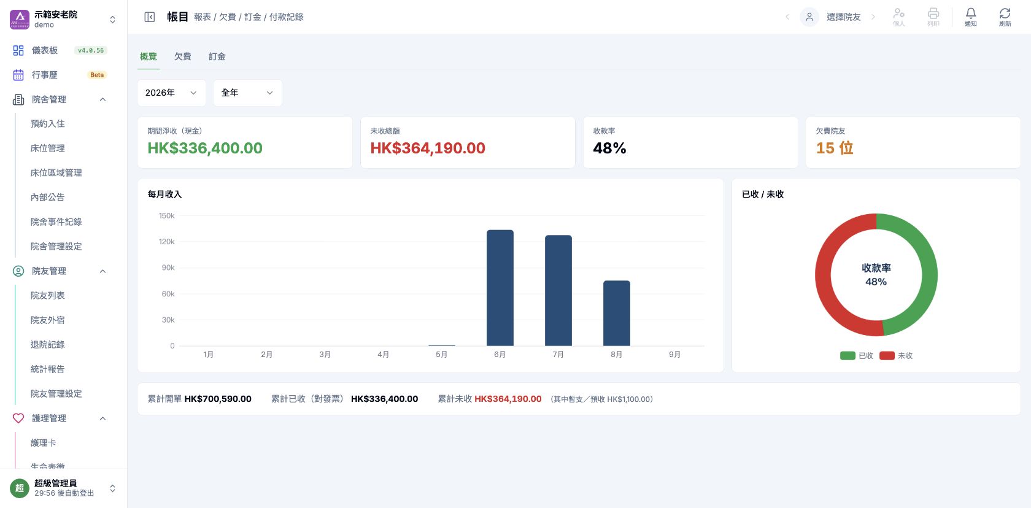Click the 欠費院友 15 位 card

click(x=913, y=142)
